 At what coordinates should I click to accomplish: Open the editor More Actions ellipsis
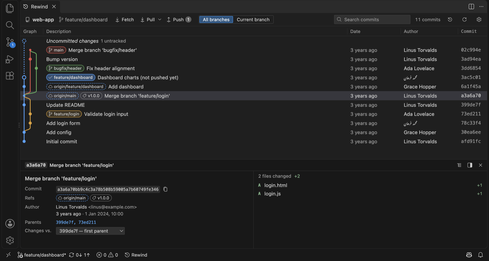(x=481, y=6)
